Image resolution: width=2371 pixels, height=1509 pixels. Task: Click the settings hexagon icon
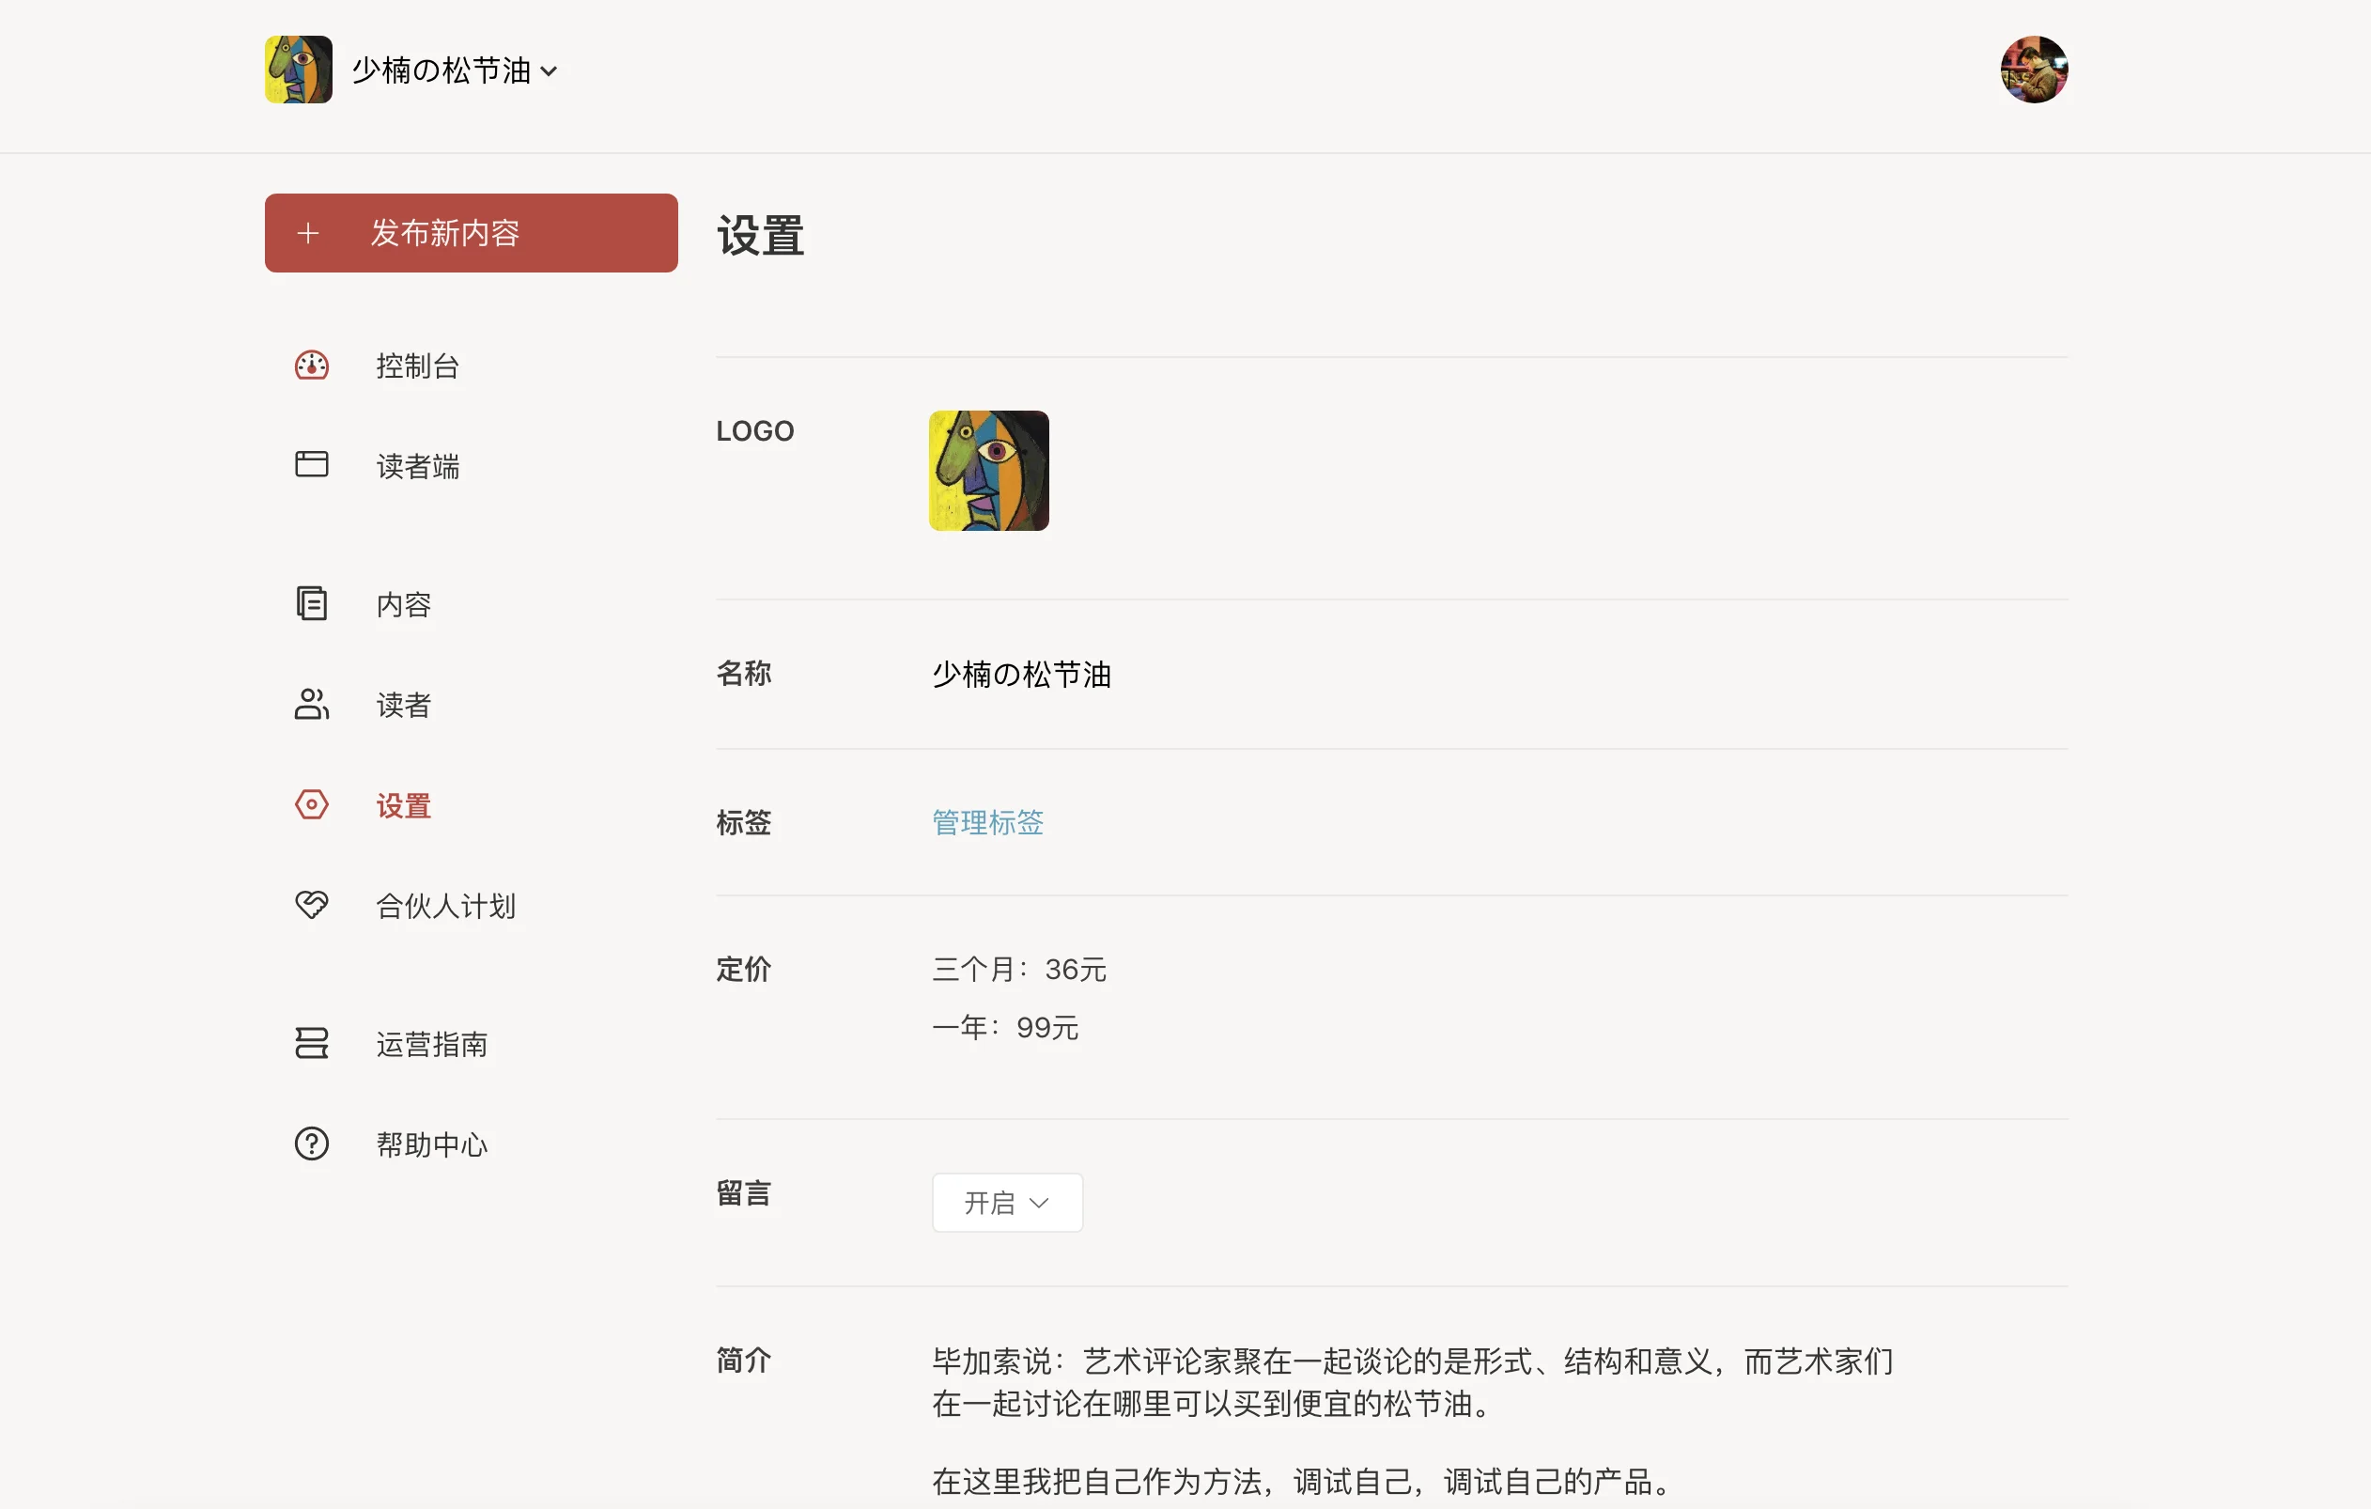coord(311,804)
